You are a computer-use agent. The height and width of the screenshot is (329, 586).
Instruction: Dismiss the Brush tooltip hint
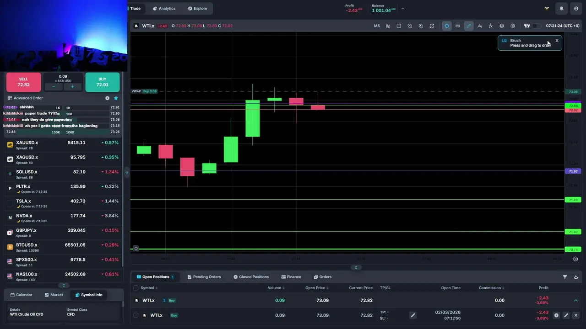557,41
